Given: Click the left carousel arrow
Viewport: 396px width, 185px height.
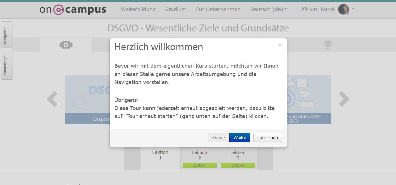Looking at the screenshot, I should 52,99.
